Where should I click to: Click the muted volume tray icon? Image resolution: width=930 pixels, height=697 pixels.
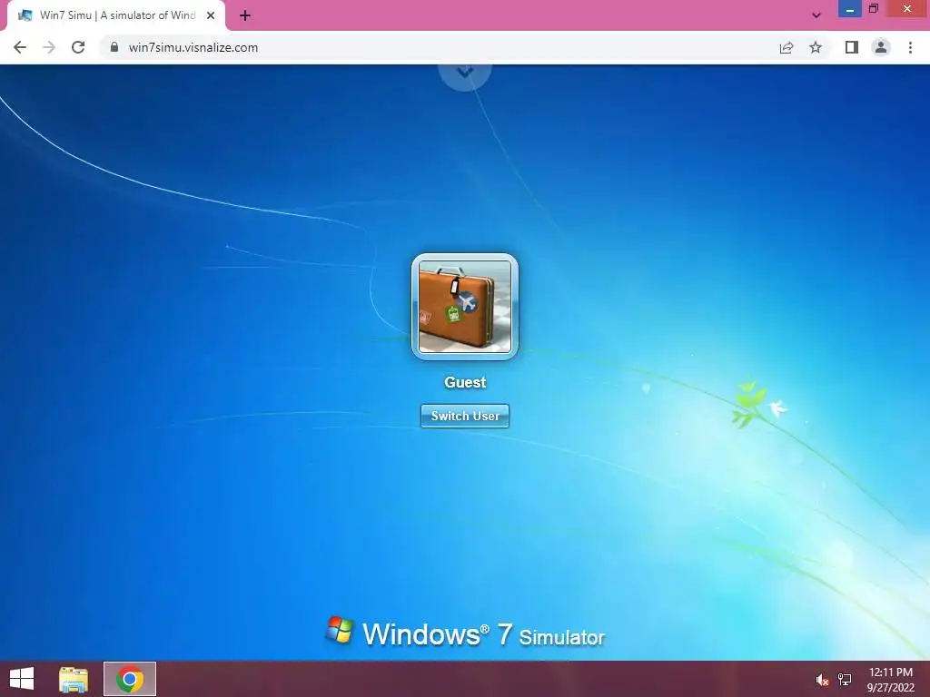[822, 680]
